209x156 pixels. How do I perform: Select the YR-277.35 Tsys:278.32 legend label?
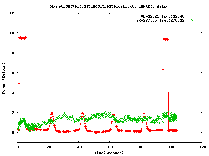[160, 20]
